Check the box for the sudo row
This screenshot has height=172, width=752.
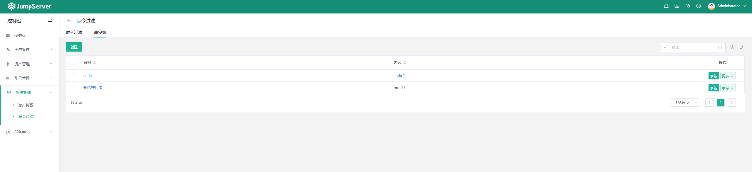73,76
